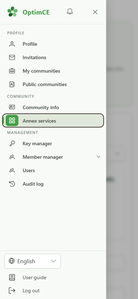View the Audit log
Image resolution: width=138 pixels, height=299 pixels.
(53, 184)
